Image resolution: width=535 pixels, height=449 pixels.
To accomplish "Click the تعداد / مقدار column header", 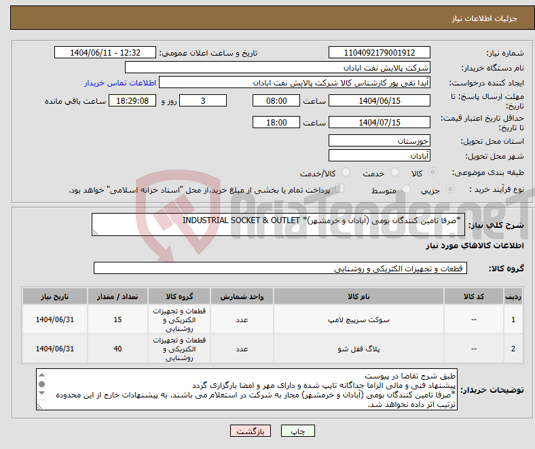I will point(117,296).
